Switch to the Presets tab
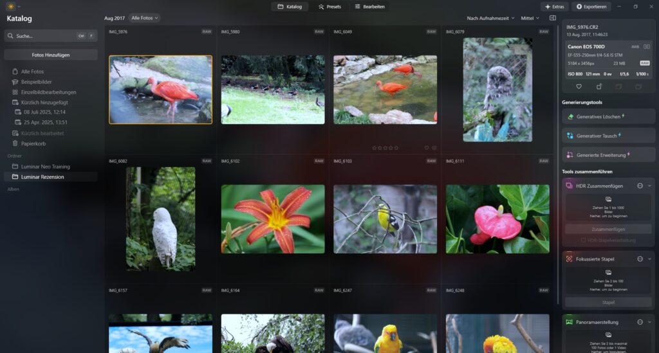The width and height of the screenshot is (659, 353). click(x=330, y=6)
